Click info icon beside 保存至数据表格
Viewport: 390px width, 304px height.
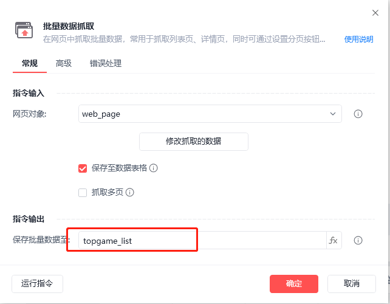pyautogui.click(x=154, y=168)
